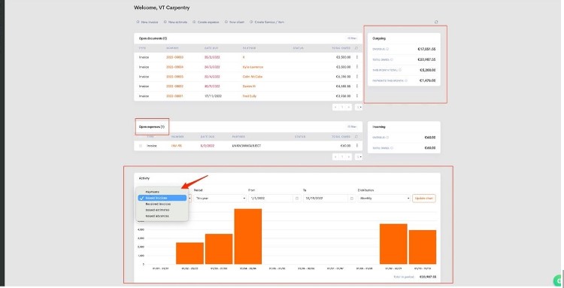Screen dimensions: 564x288
Task: Open three-dot menu for Fred Sully invoice
Action: 356,96
